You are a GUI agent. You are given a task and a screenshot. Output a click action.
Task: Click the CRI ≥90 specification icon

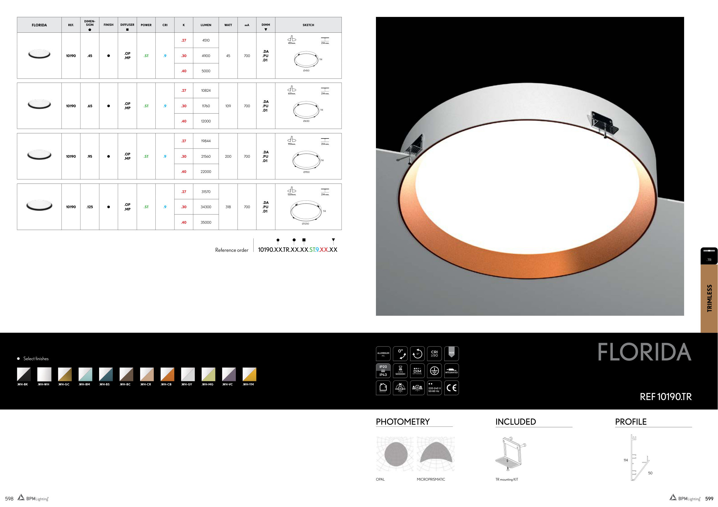[434, 354]
